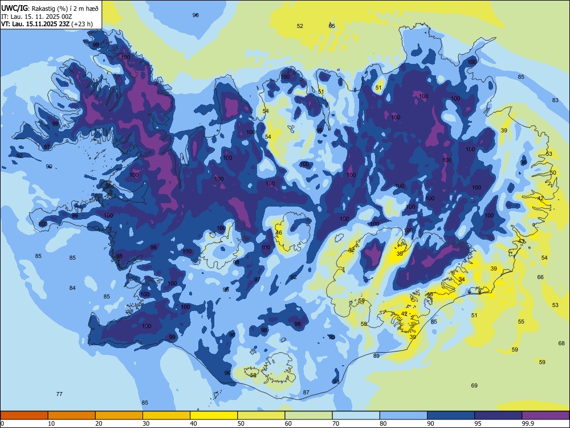Select the map value '69' over the sea
This screenshot has height=428, width=570.
pyautogui.click(x=474, y=385)
